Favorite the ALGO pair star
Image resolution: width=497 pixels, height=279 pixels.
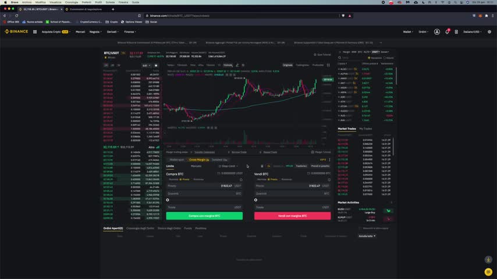click(339, 69)
